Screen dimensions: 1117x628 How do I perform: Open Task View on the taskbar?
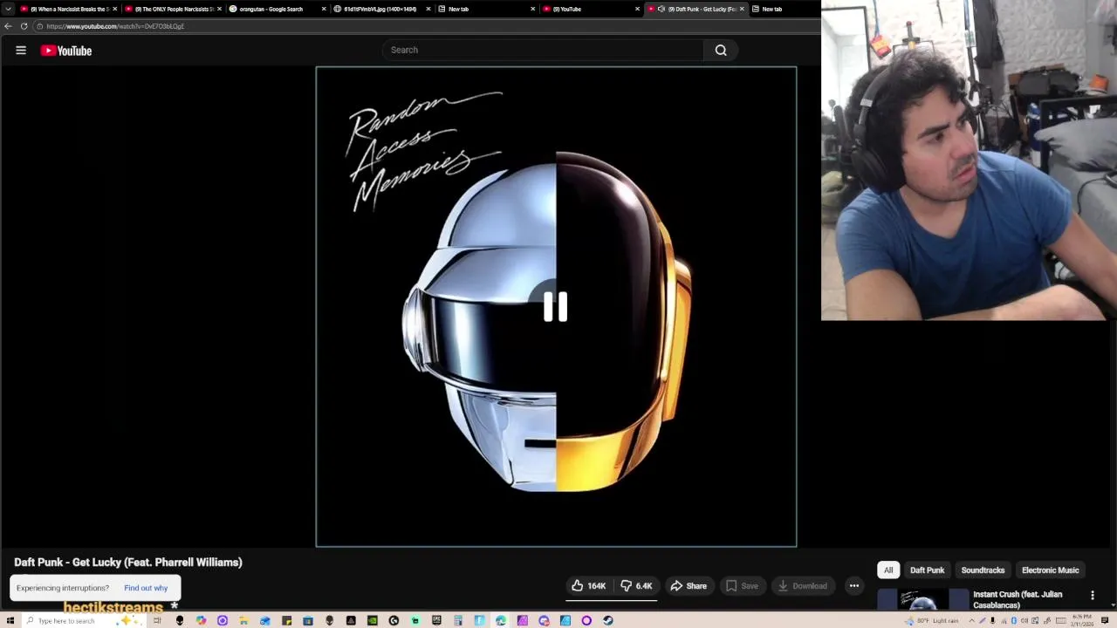pyautogui.click(x=157, y=620)
